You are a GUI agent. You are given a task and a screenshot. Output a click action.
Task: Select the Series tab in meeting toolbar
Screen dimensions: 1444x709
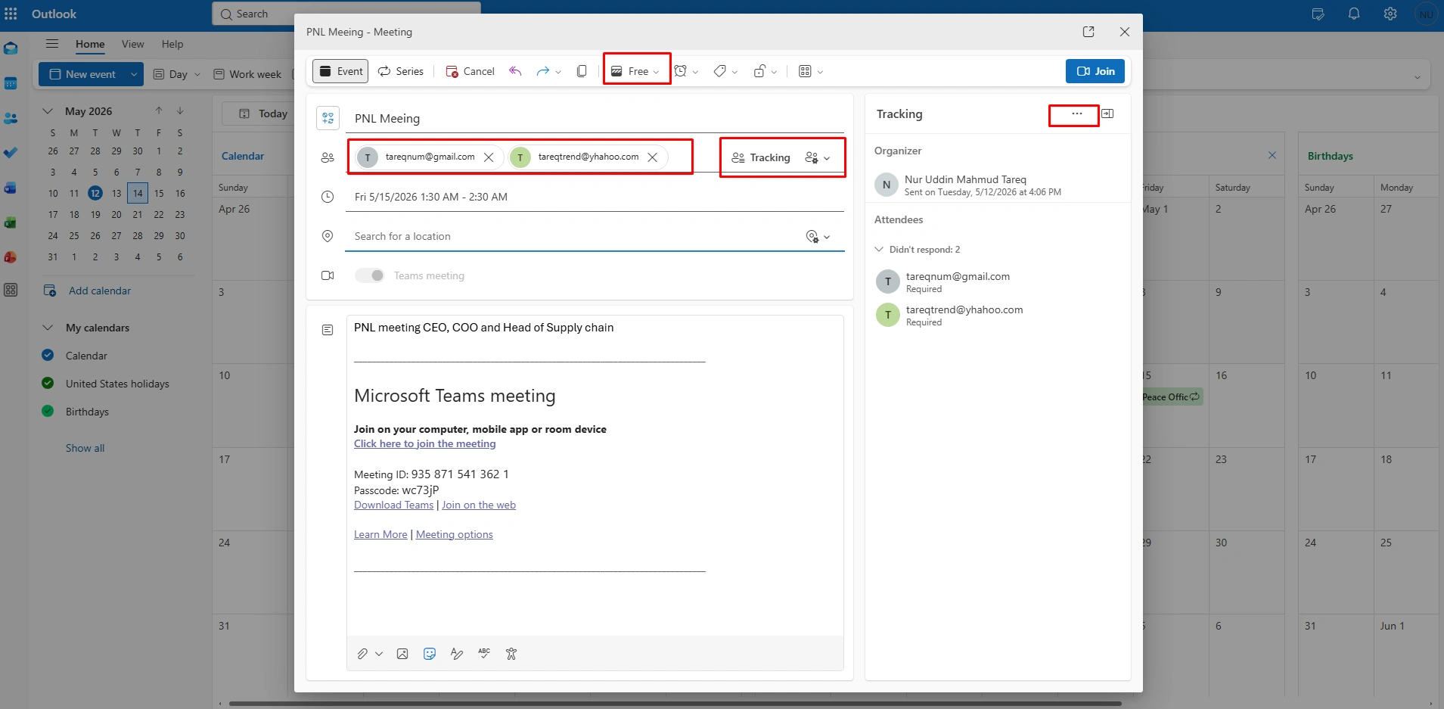401,71
